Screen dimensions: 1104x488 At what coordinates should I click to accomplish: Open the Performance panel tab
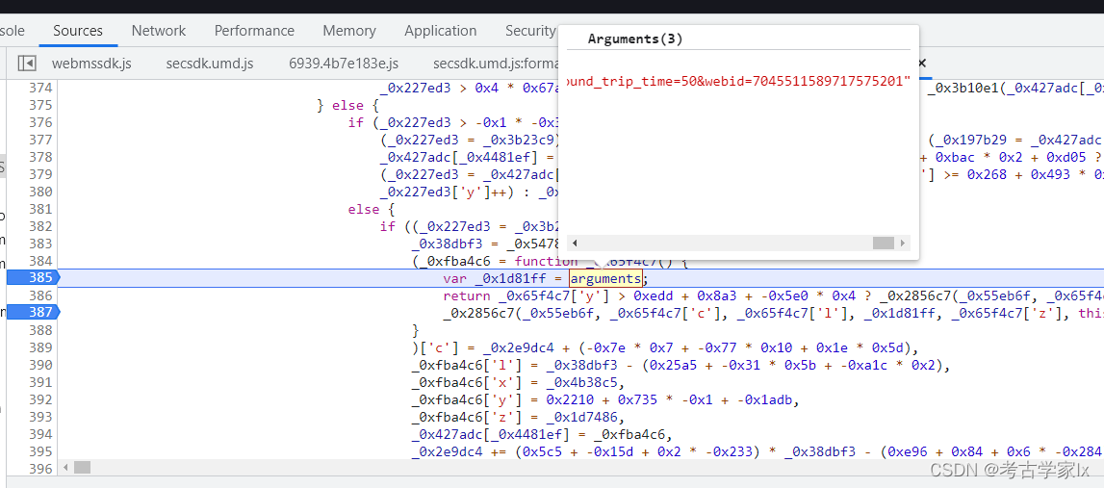pos(254,30)
